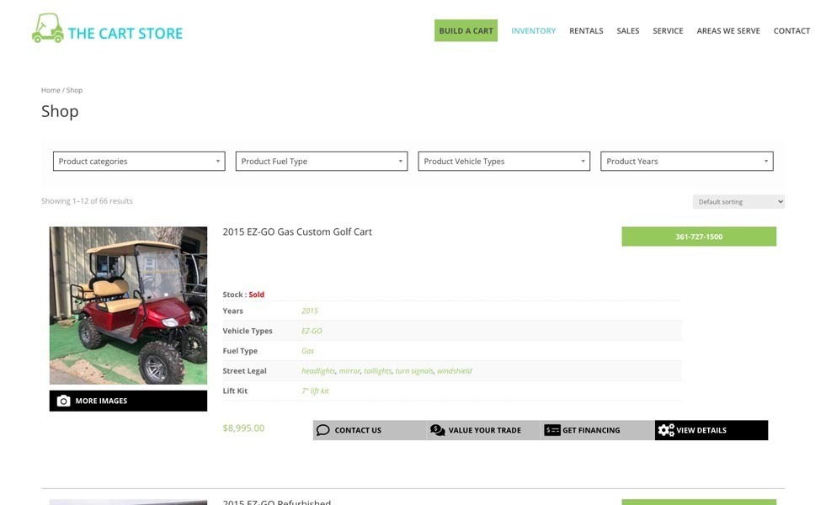Image resolution: width=826 pixels, height=505 pixels.
Task: Call using the 361-727-1500 button
Action: 699,237
